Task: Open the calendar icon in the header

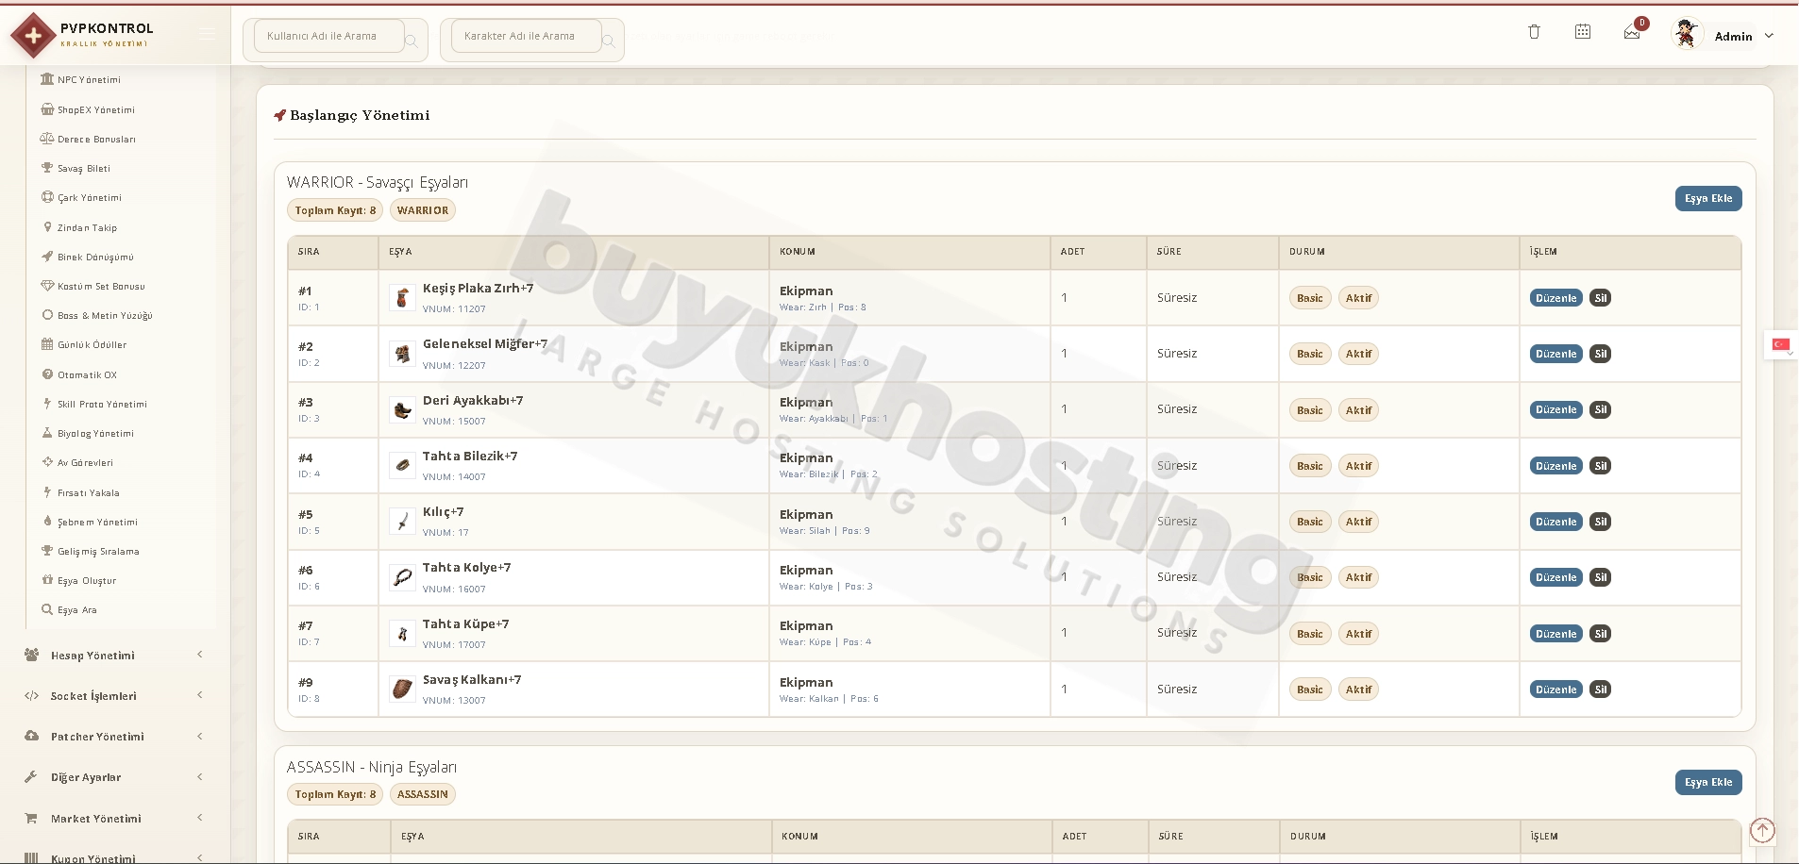Action: [1583, 32]
